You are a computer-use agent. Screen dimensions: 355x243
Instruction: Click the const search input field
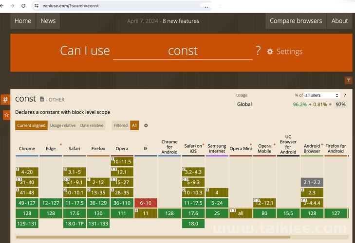tap(183, 51)
